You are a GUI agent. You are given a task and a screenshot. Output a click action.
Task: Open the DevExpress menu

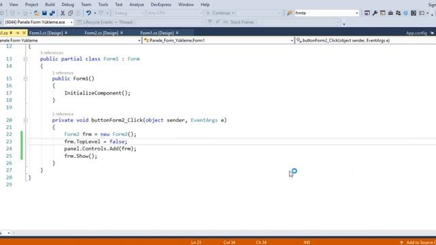click(x=161, y=5)
